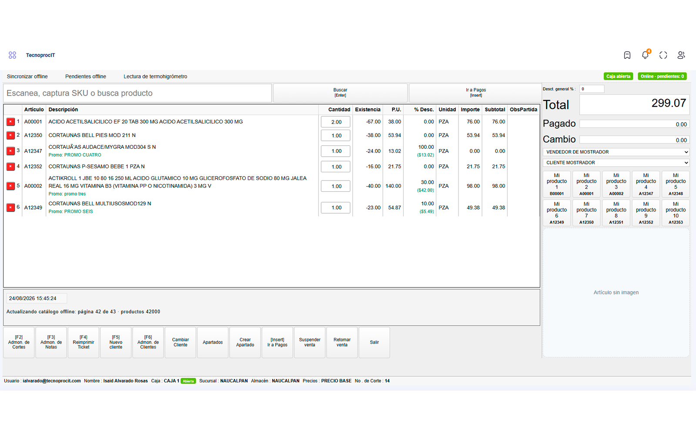Open Sincronizar offline menu
The image size is (696, 435).
point(27,77)
